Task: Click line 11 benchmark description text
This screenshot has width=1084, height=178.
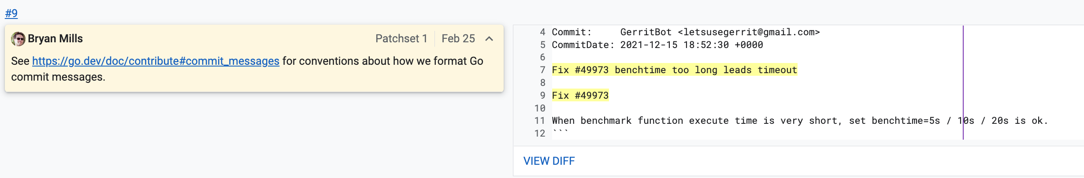Action: click(x=800, y=121)
